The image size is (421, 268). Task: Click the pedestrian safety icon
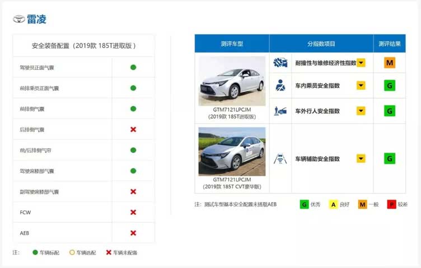280,111
